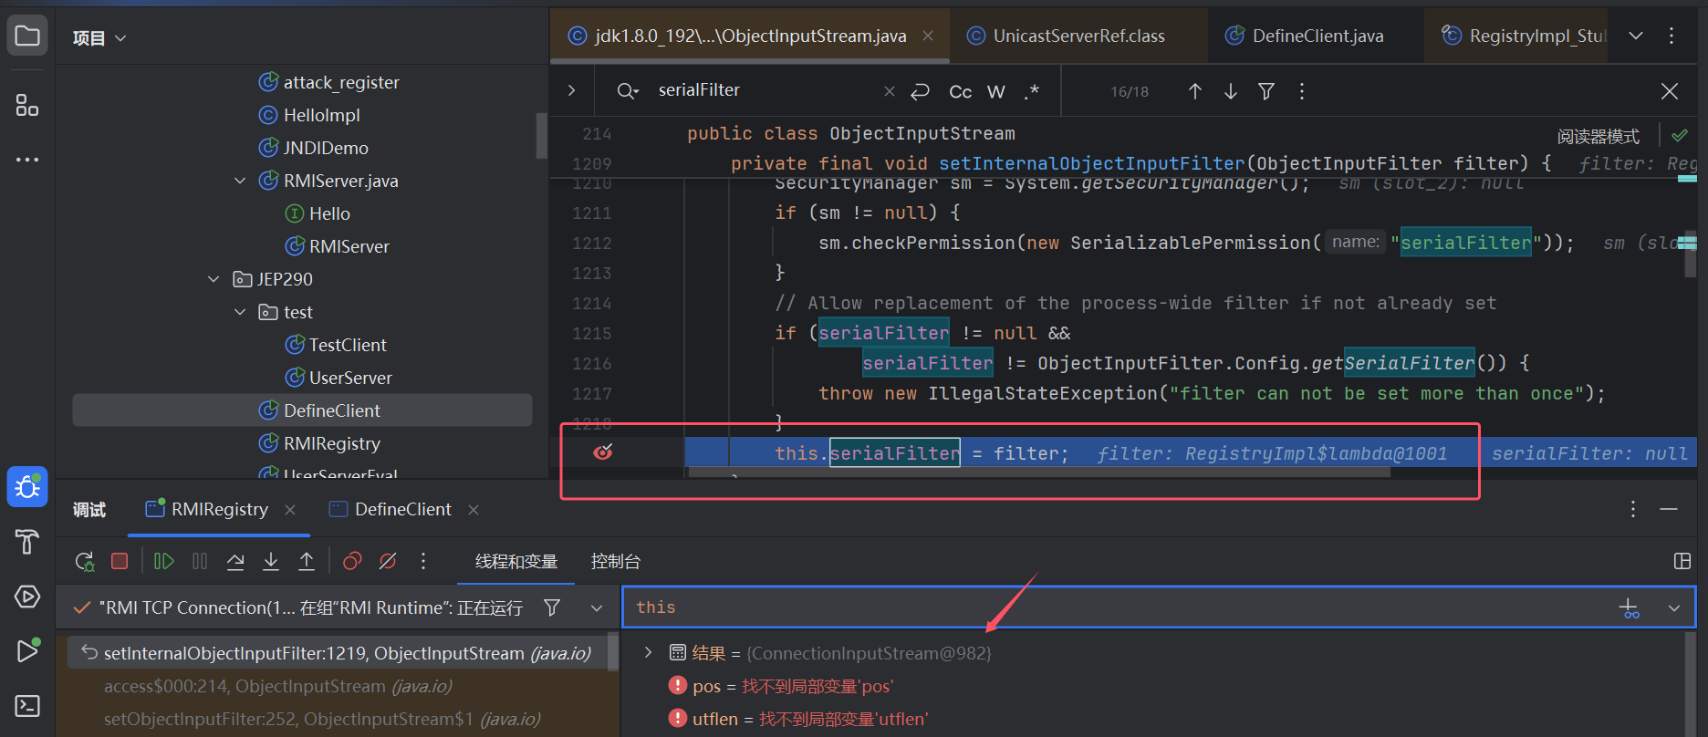The image size is (1708, 737).
Task: Rerun the RMIRegistry debug session
Action: point(84,561)
